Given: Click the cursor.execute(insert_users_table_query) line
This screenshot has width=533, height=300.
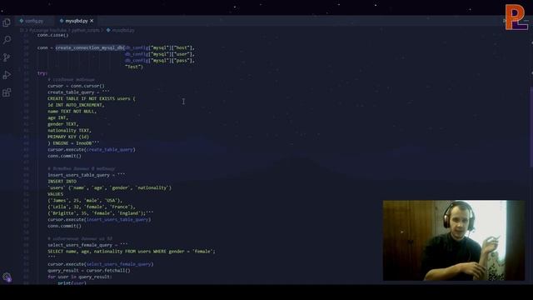Looking at the screenshot, I should click(99, 219).
